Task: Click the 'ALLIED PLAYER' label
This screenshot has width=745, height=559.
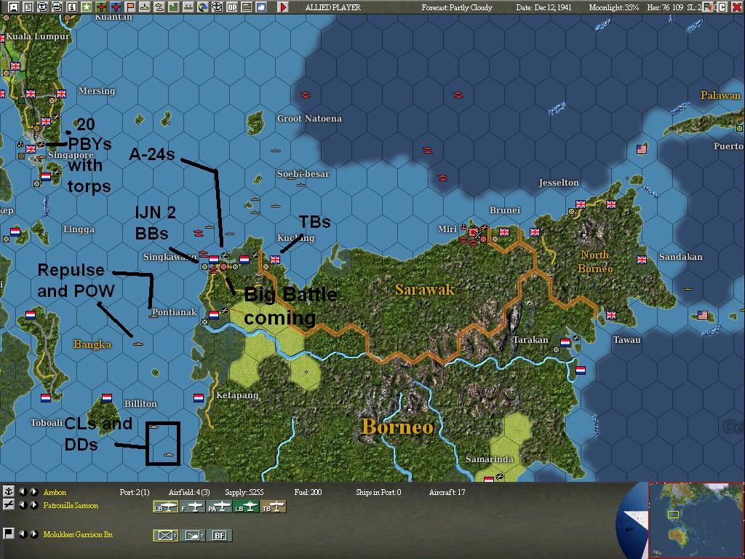Action: point(333,7)
